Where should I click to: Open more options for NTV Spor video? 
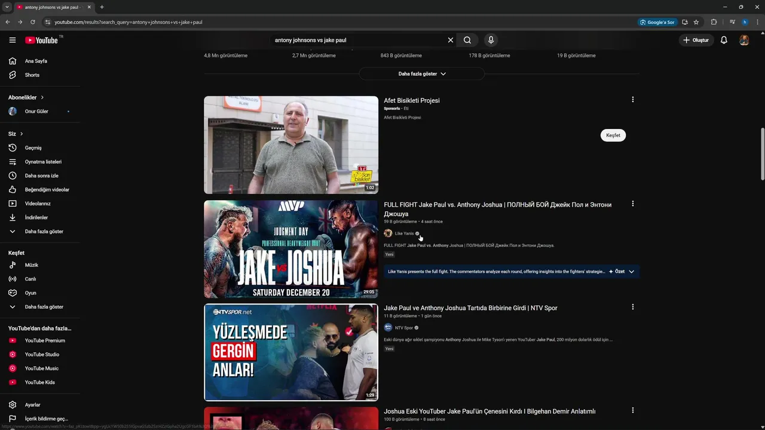tap(633, 307)
